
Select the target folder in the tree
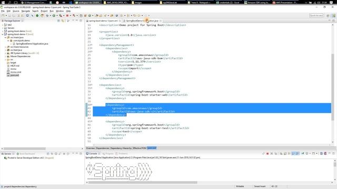coord(13,62)
